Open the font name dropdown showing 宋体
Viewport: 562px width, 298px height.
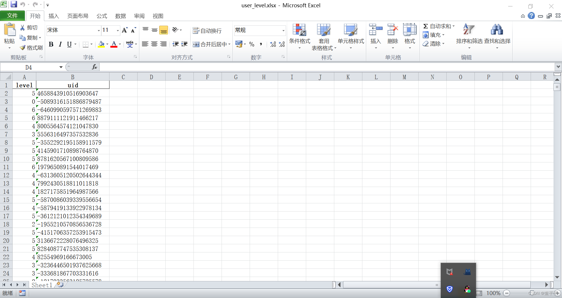coord(99,30)
